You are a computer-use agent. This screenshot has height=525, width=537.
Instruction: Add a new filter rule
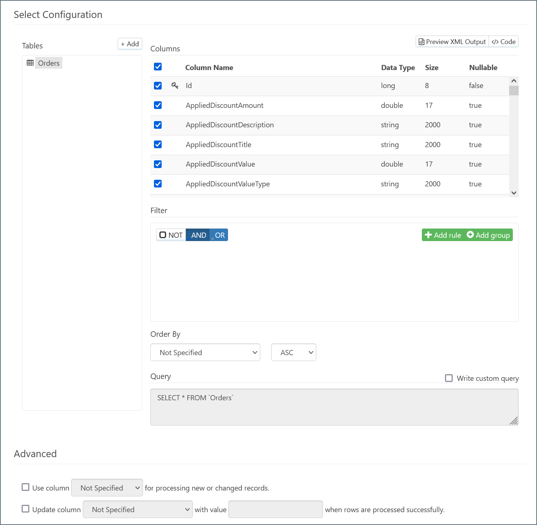tap(443, 235)
